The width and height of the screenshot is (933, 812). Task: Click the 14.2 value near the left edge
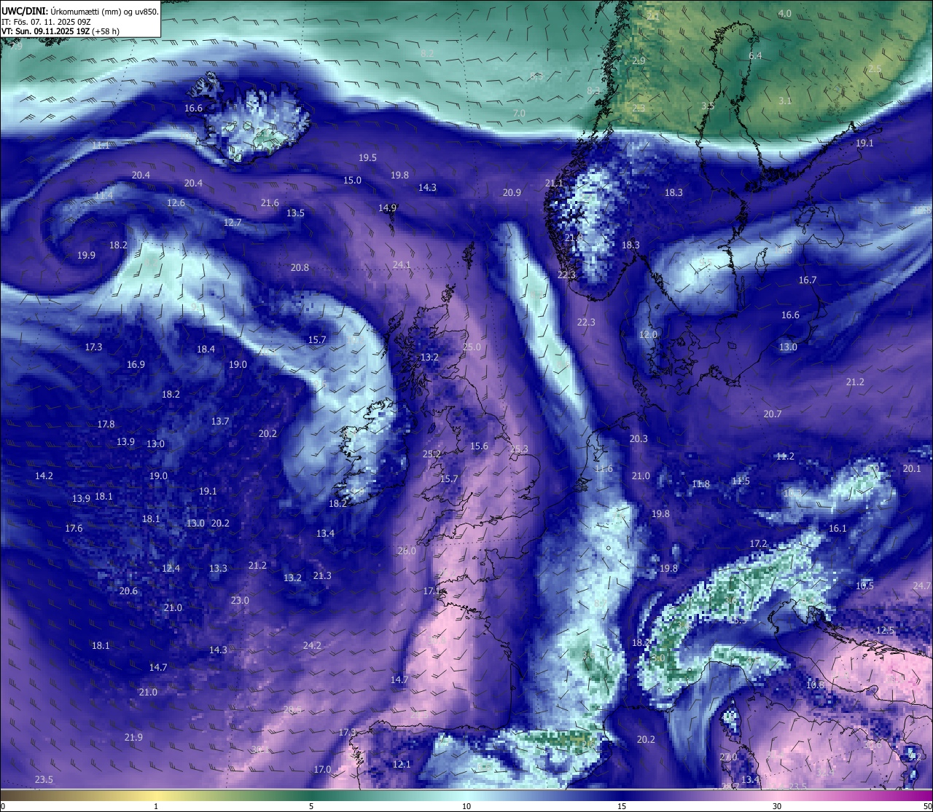tap(44, 476)
